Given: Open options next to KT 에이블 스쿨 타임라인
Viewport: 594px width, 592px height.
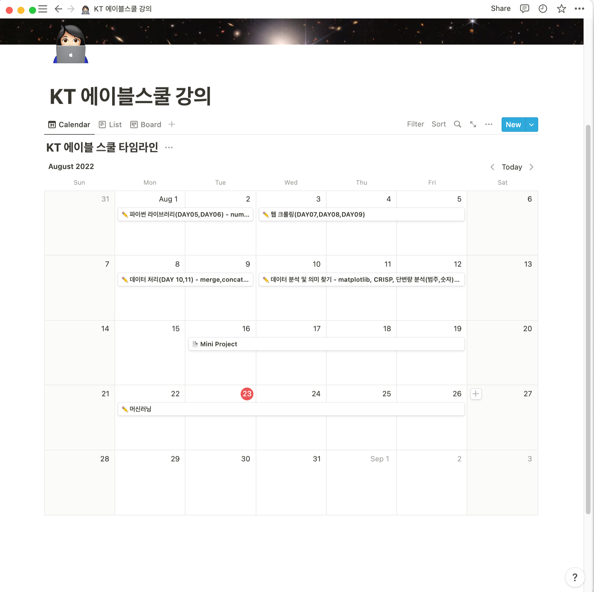Looking at the screenshot, I should click(x=169, y=148).
